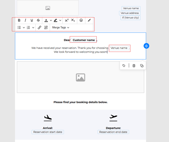Apply subscript formatting

(73, 20)
